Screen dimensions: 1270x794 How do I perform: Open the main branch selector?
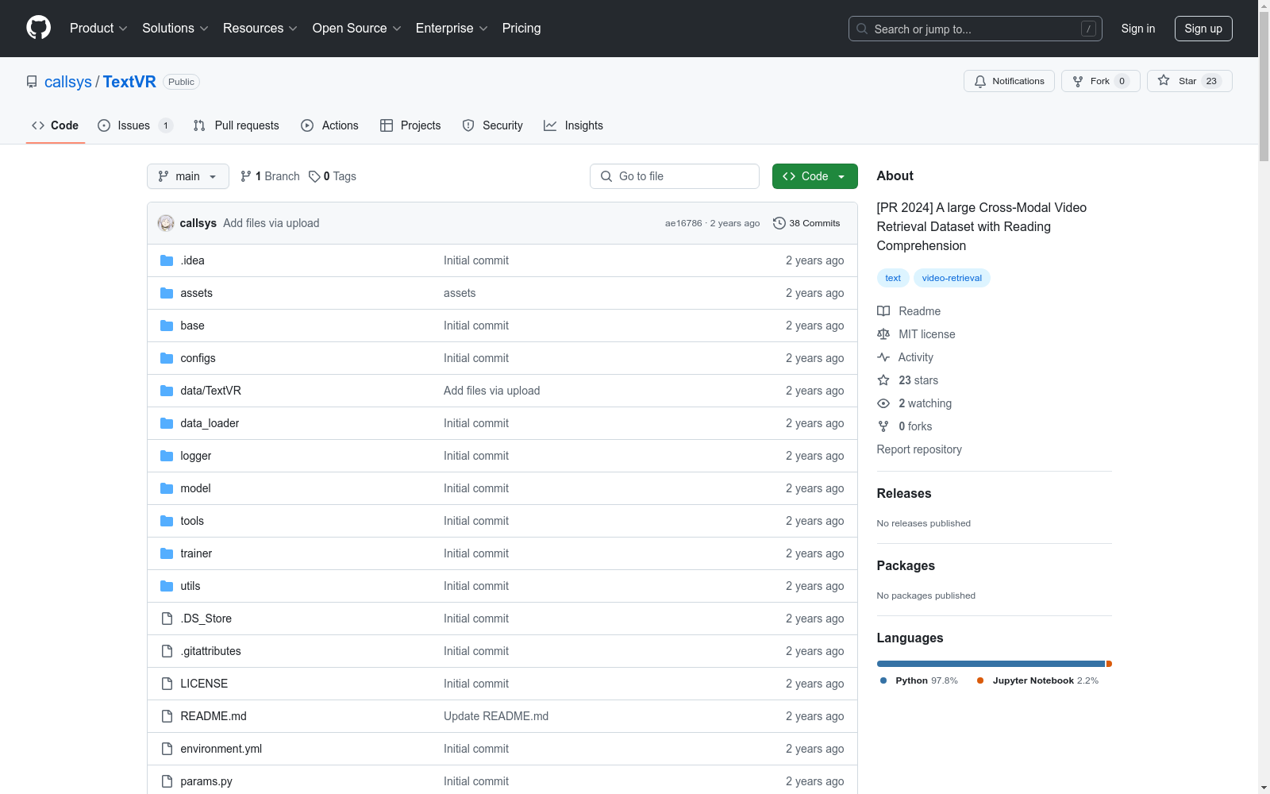tap(188, 176)
